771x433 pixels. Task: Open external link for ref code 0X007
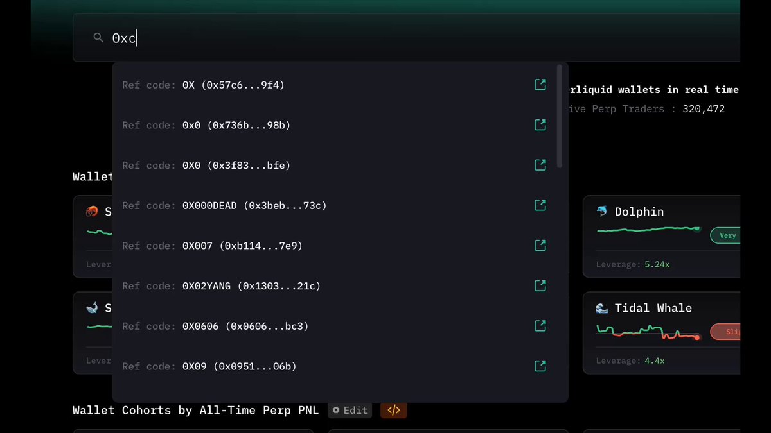[x=540, y=245]
